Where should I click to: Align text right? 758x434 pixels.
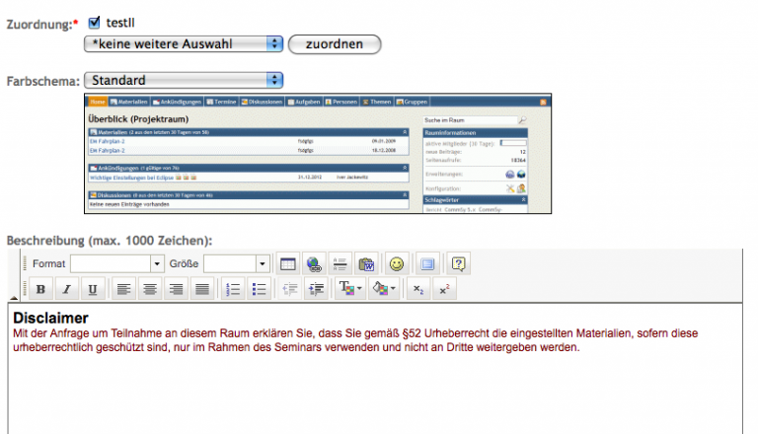click(x=176, y=289)
